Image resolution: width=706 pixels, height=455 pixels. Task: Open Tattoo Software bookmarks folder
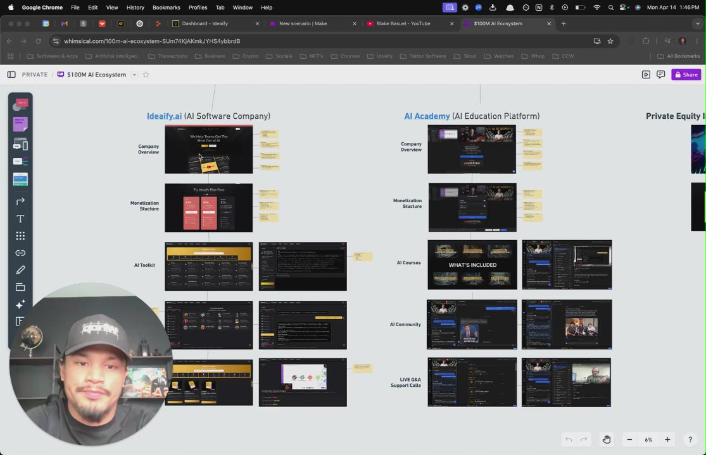point(423,56)
